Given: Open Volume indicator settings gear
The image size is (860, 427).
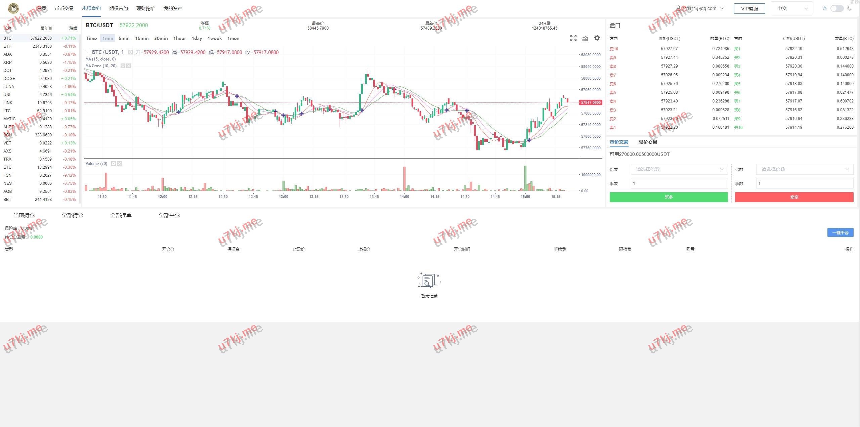Looking at the screenshot, I should point(114,164).
